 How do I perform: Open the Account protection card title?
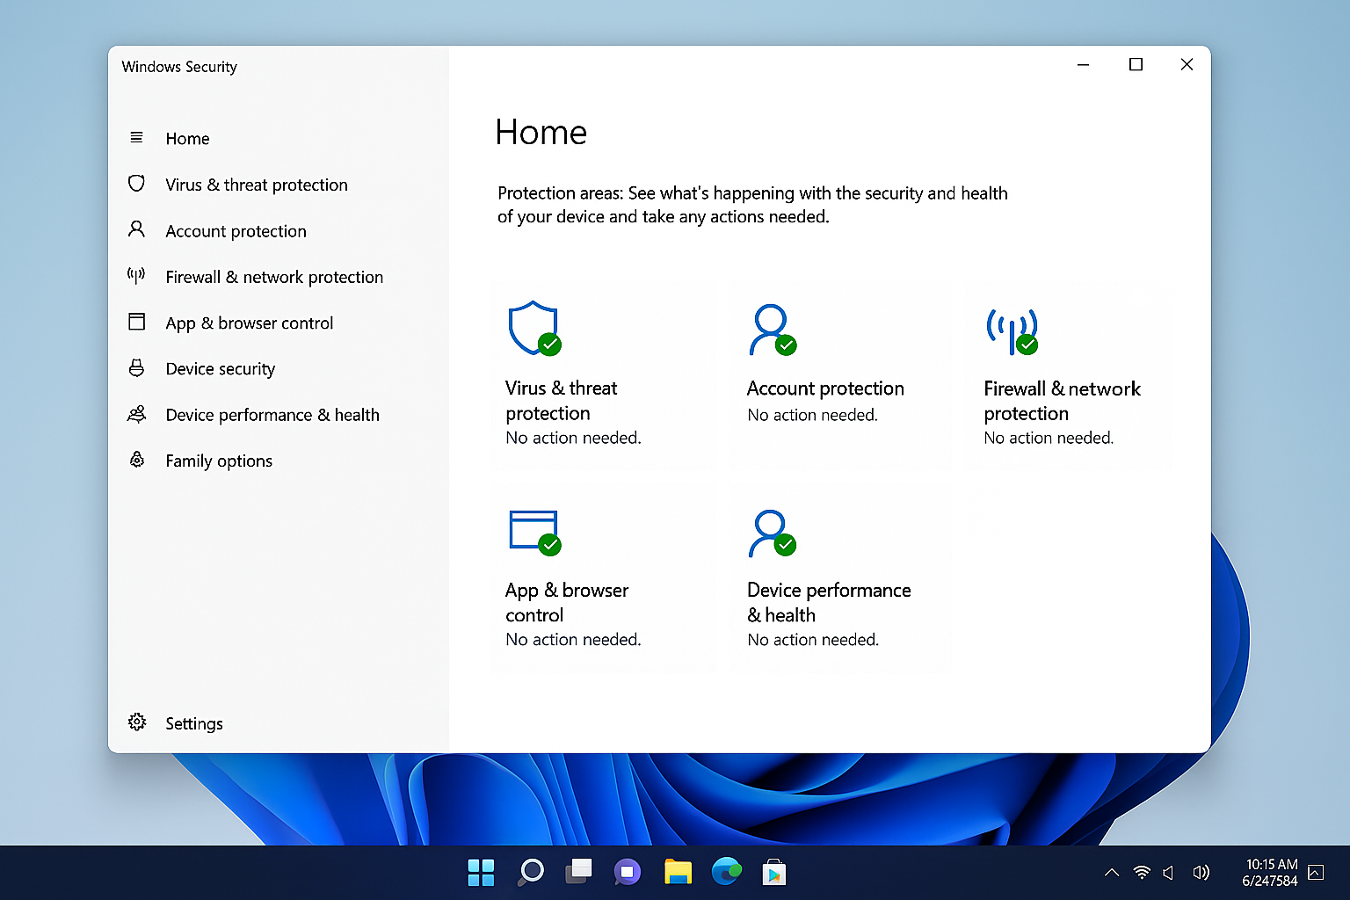(x=825, y=388)
